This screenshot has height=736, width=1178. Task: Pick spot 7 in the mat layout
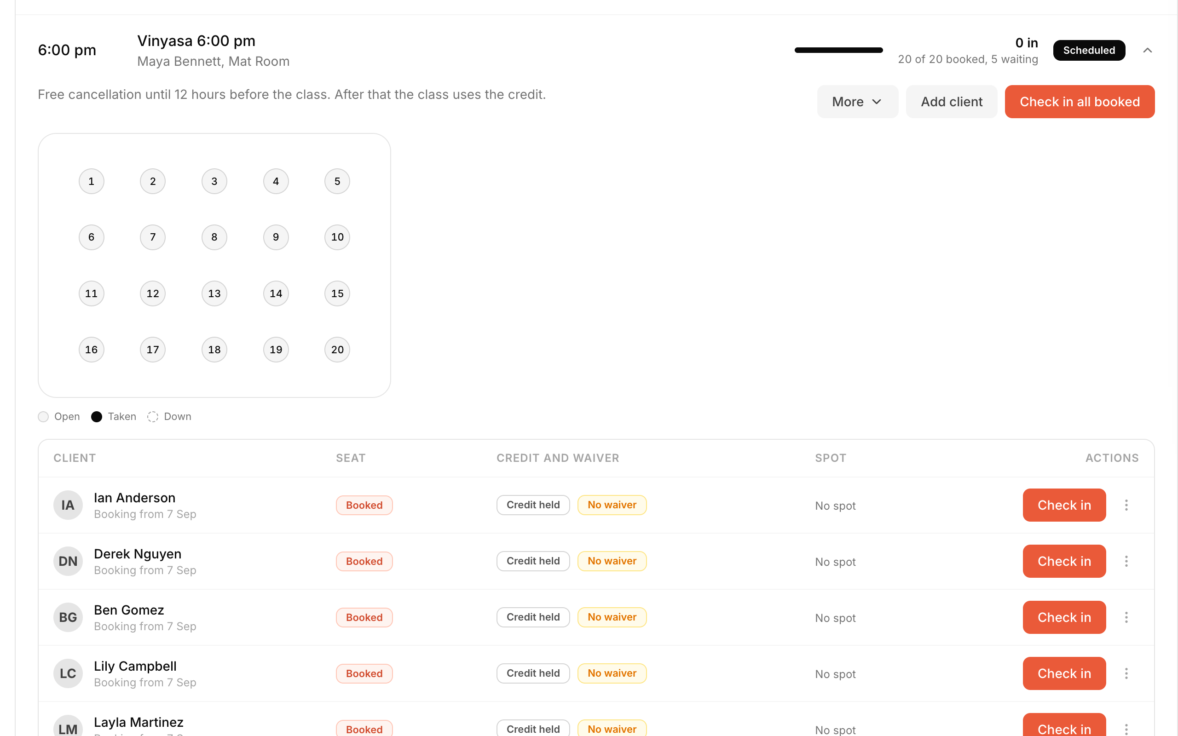[x=153, y=237]
